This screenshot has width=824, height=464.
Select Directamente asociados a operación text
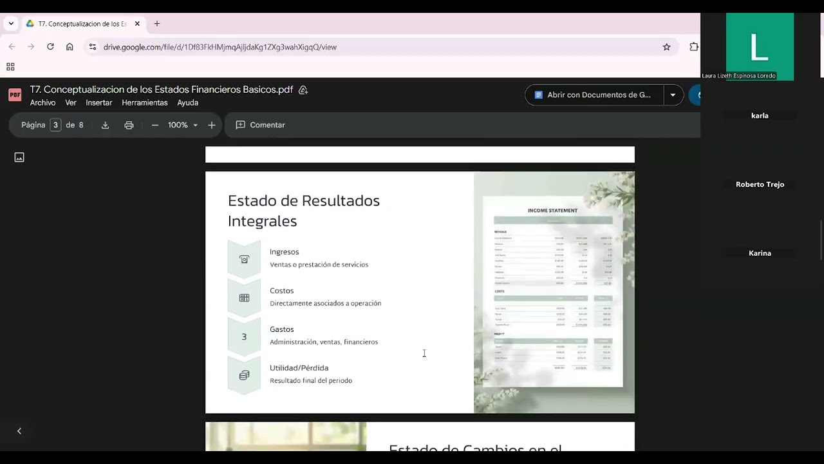325,304
